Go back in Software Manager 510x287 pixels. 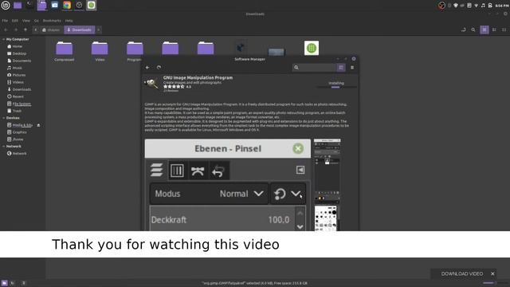147,67
